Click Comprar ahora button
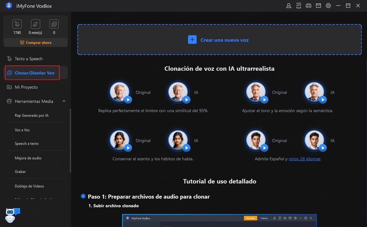The width and height of the screenshot is (367, 227). pos(36,43)
